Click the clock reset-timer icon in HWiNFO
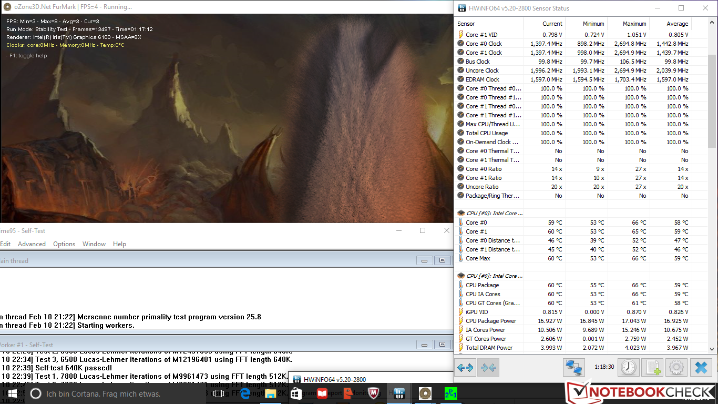718x404 pixels. click(x=629, y=367)
